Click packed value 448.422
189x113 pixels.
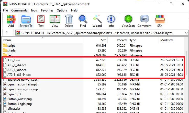(121, 65)
